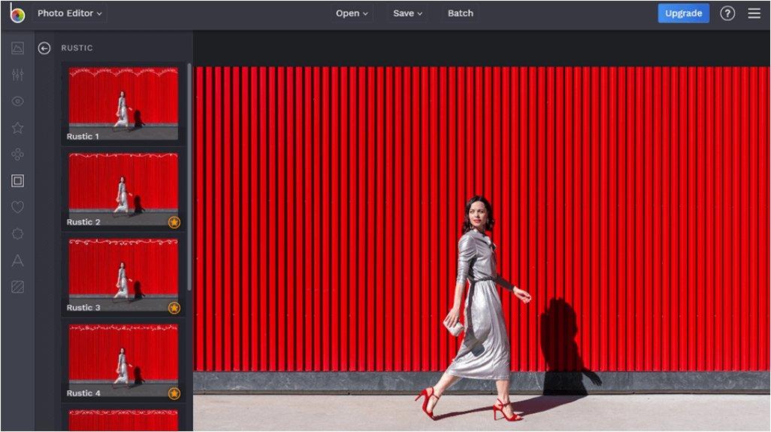This screenshot has width=771, height=432.
Task: Expand the Photo Editor dropdown
Action: click(x=69, y=13)
